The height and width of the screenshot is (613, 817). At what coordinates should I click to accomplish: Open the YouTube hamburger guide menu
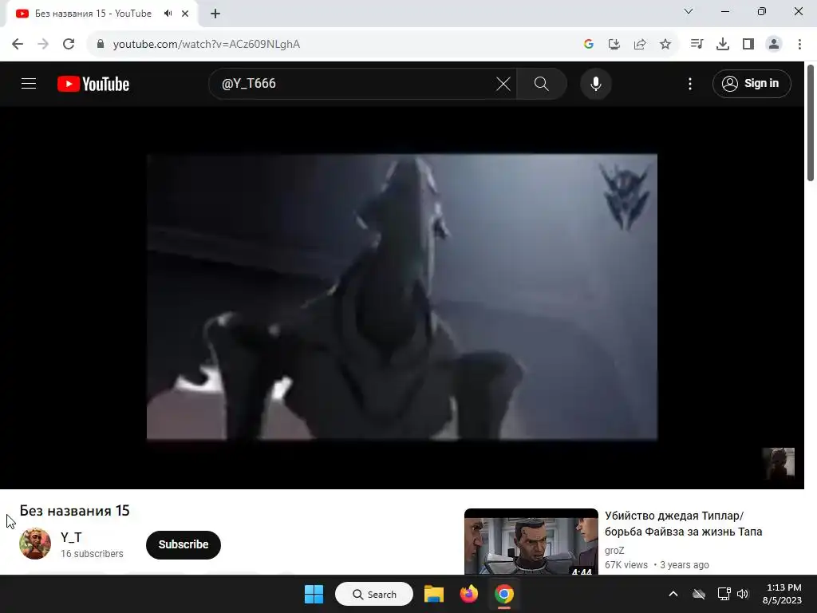[x=29, y=83]
